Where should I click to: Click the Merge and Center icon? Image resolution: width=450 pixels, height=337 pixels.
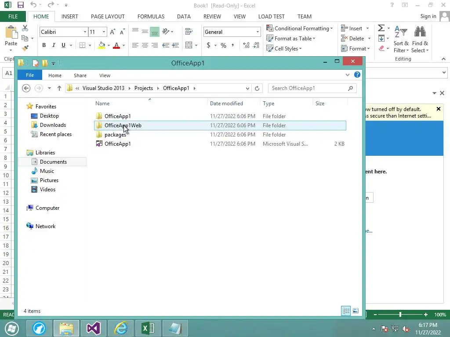point(189,45)
